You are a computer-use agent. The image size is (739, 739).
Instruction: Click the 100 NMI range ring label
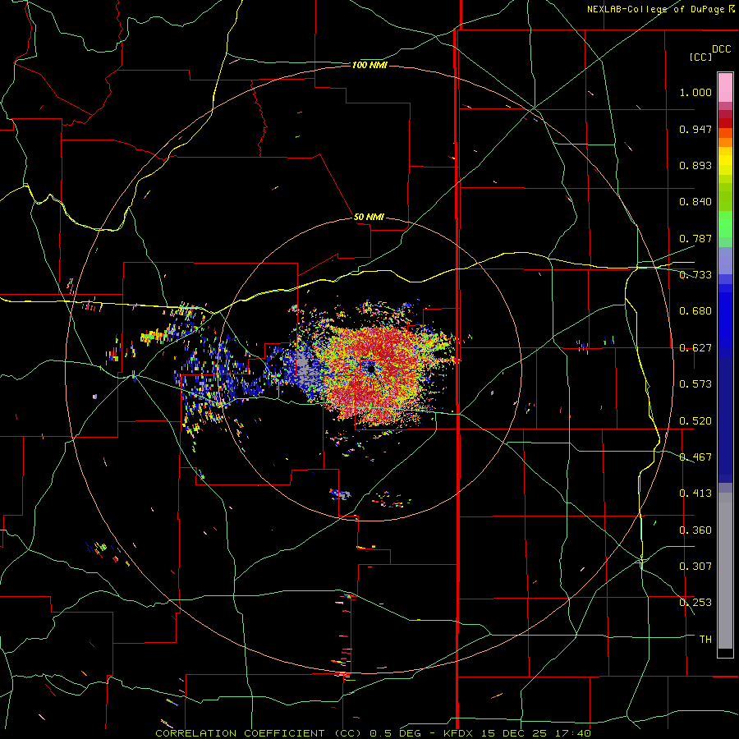(x=369, y=65)
